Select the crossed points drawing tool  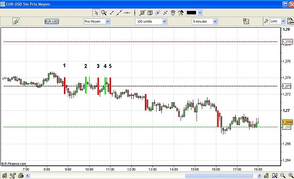166,13
